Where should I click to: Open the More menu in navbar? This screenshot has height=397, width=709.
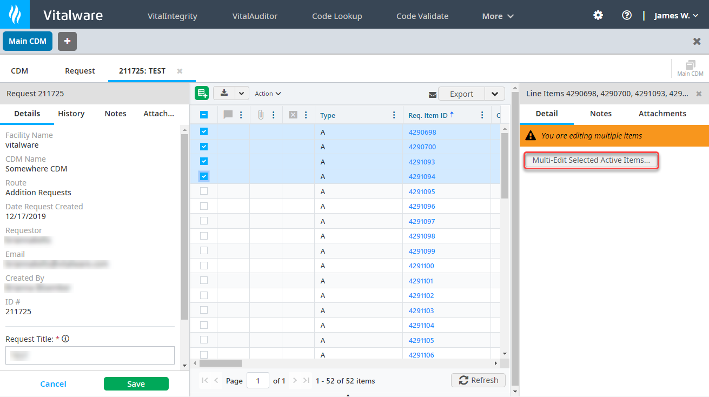pos(498,16)
